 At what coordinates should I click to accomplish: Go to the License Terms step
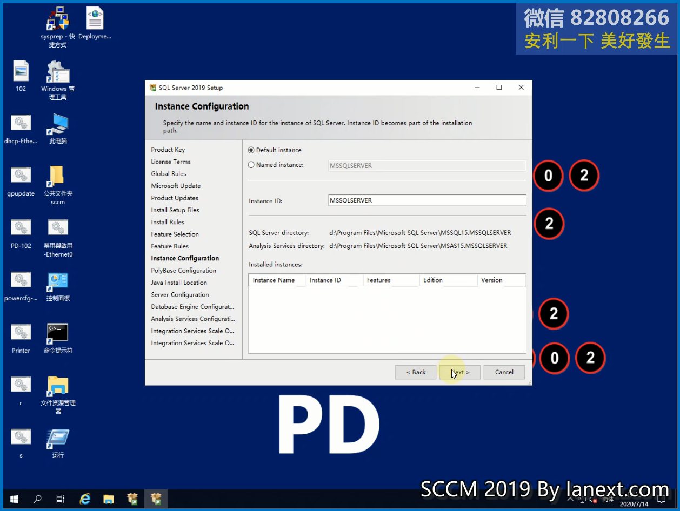point(171,162)
